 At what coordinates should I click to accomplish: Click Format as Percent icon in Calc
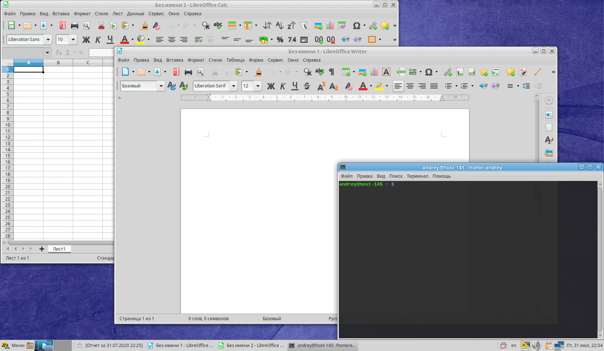[x=280, y=40]
